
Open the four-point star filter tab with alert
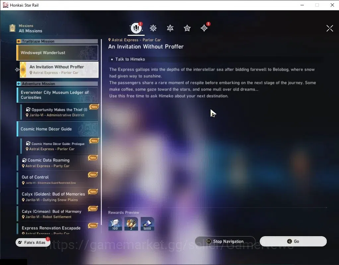(204, 28)
